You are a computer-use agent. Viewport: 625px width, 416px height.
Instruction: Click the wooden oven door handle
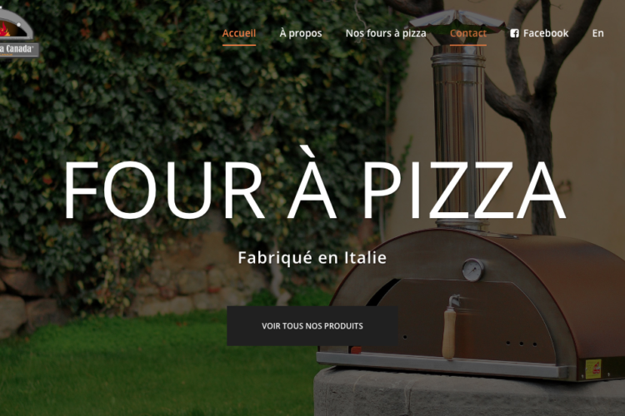[449, 329]
